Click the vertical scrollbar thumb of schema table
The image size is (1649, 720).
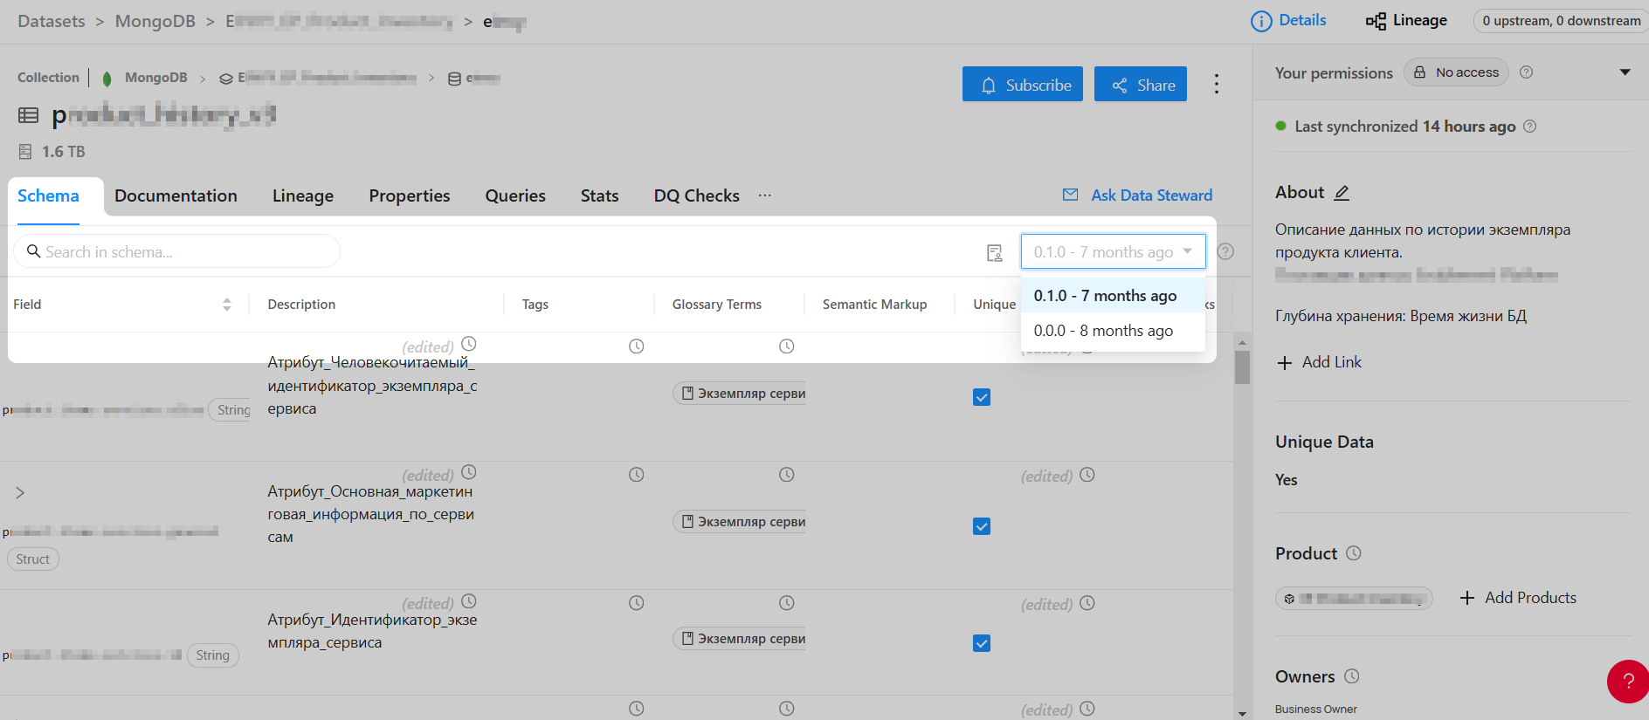[x=1242, y=367]
